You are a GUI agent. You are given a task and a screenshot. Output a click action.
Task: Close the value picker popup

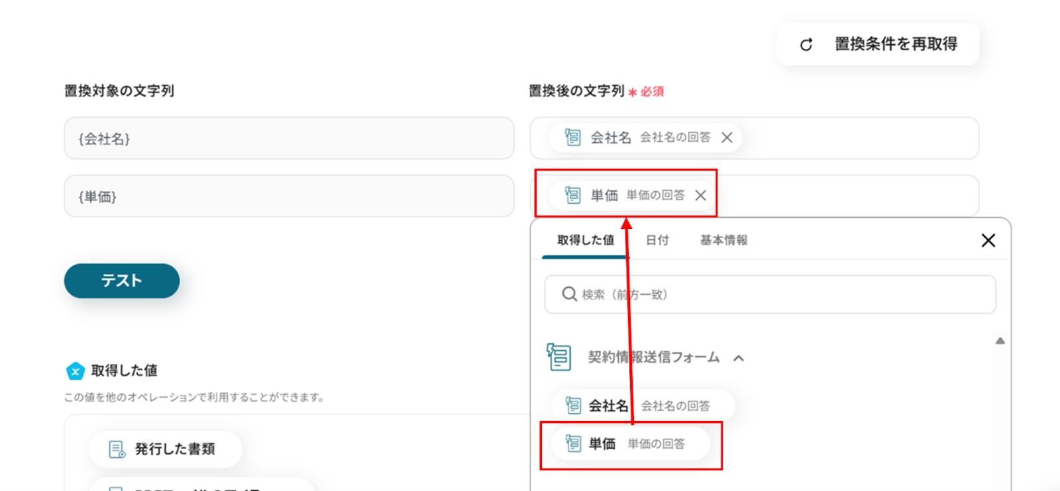(x=988, y=240)
